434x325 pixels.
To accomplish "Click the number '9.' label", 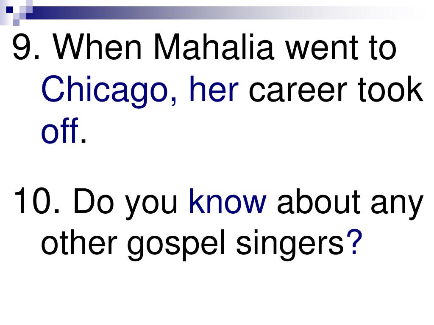I will (26, 47).
